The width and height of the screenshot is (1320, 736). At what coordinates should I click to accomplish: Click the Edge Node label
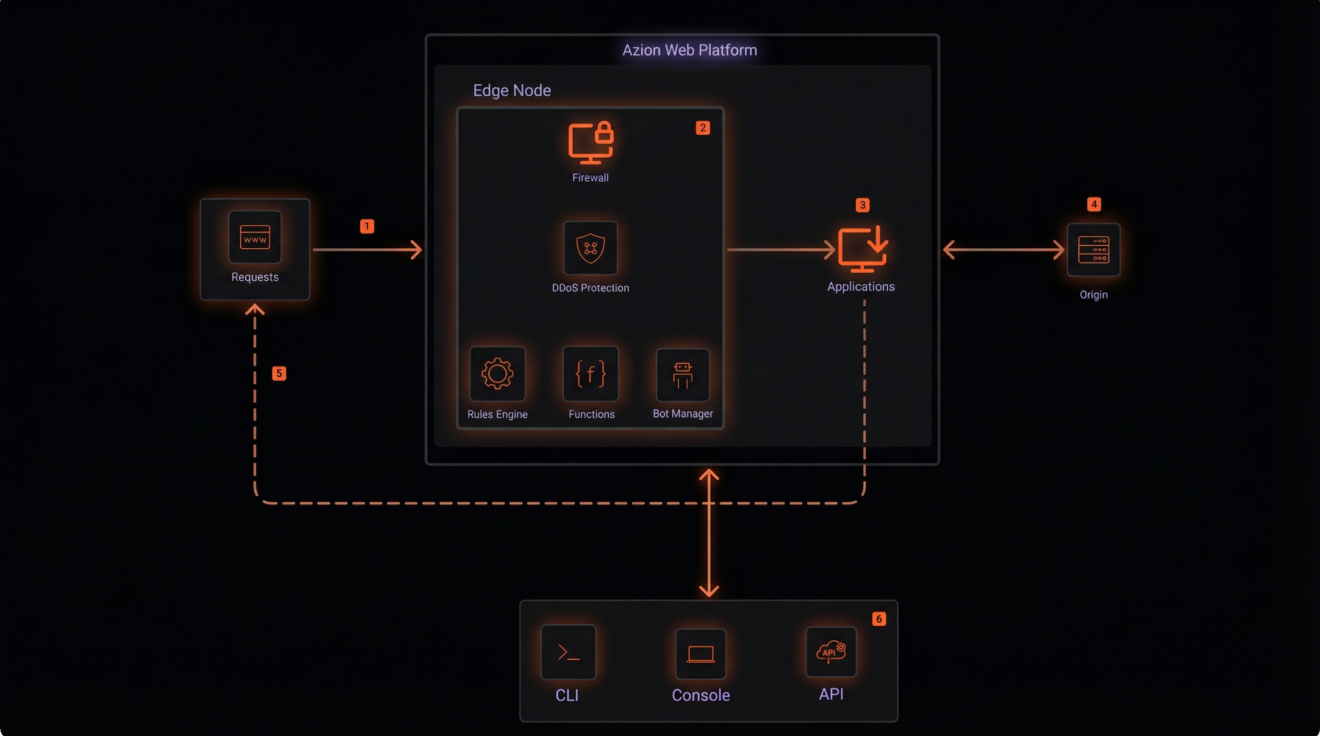coord(511,91)
